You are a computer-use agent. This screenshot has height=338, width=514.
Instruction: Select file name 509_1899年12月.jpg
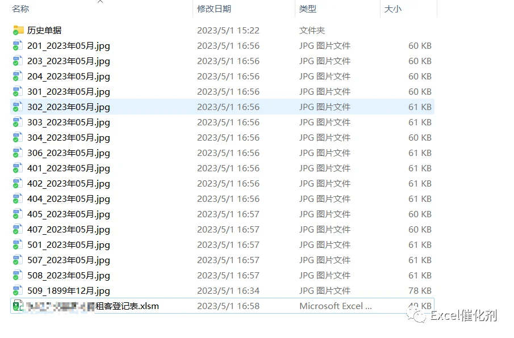point(69,291)
